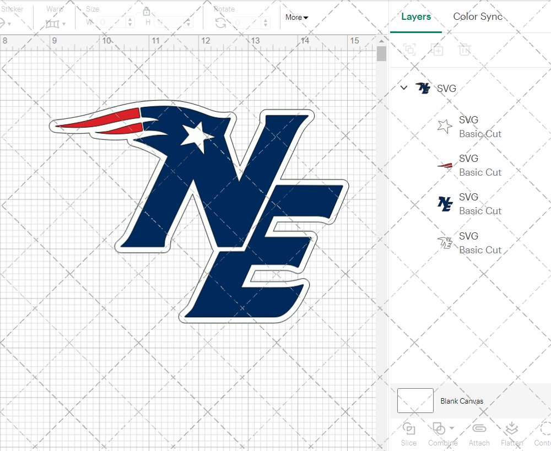Click the Flatten layers icon
551x451 pixels.
pos(512,429)
